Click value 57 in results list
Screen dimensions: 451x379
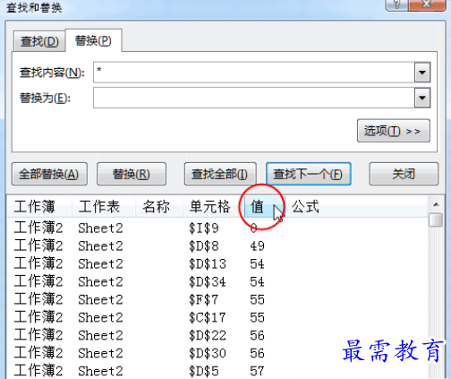point(257,371)
